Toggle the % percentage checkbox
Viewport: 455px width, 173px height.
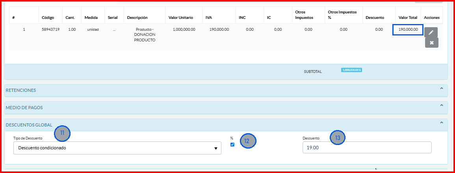pos(232,145)
